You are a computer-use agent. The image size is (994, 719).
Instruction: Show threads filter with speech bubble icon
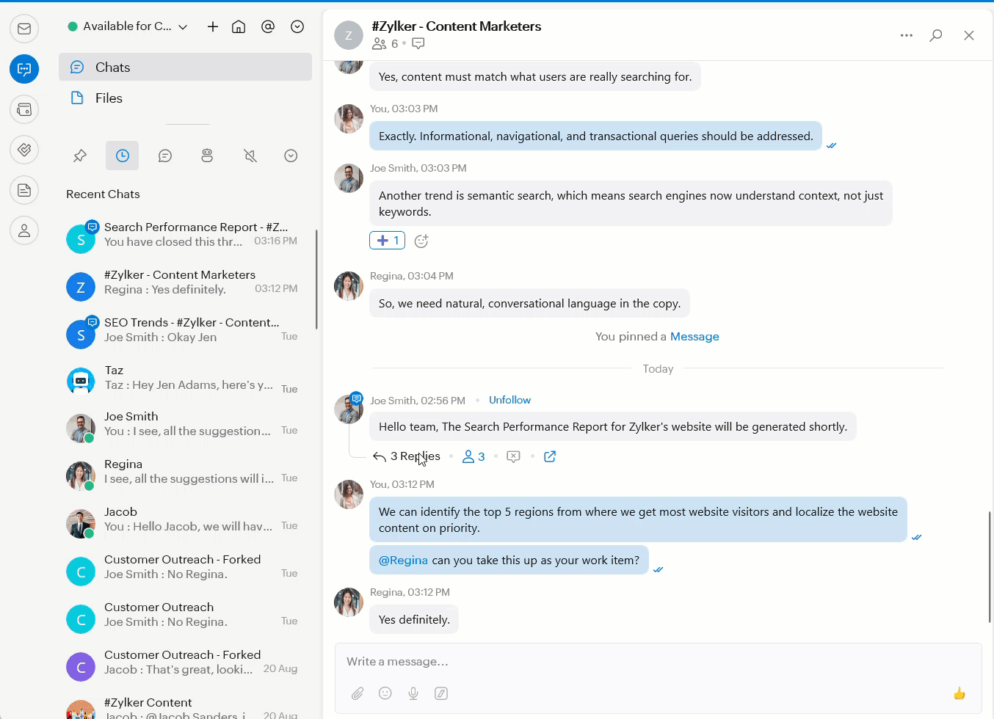point(165,156)
